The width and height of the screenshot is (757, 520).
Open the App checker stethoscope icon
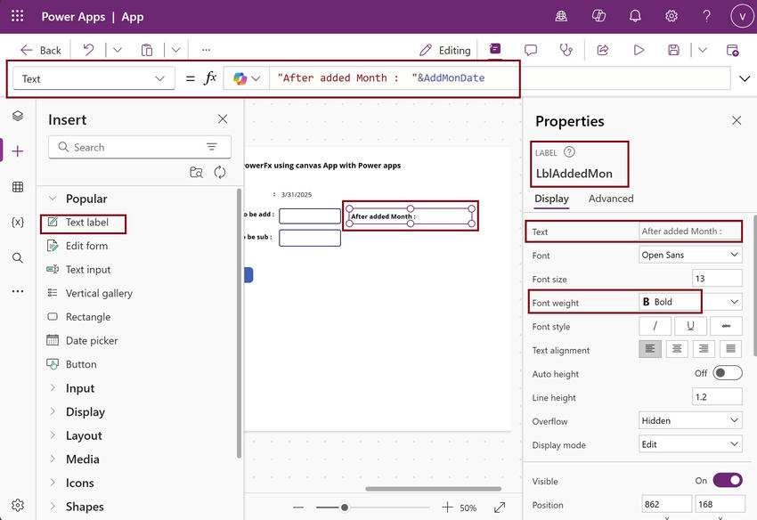pyautogui.click(x=566, y=51)
